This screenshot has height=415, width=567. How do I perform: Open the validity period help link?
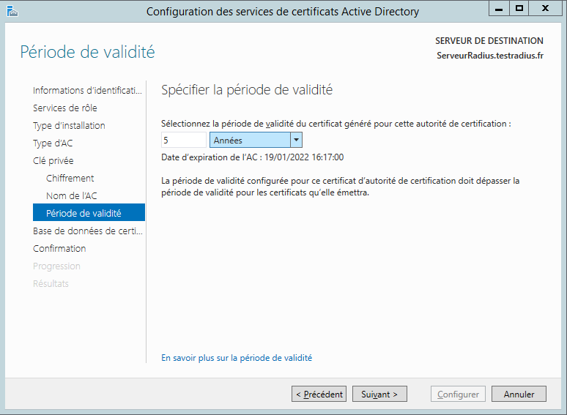237,358
